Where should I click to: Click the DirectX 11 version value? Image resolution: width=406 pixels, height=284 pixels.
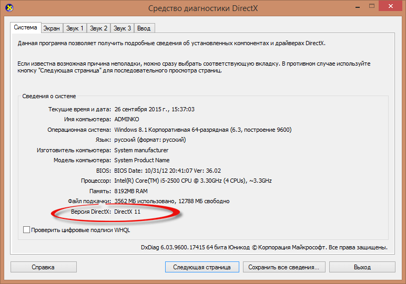[127, 212]
